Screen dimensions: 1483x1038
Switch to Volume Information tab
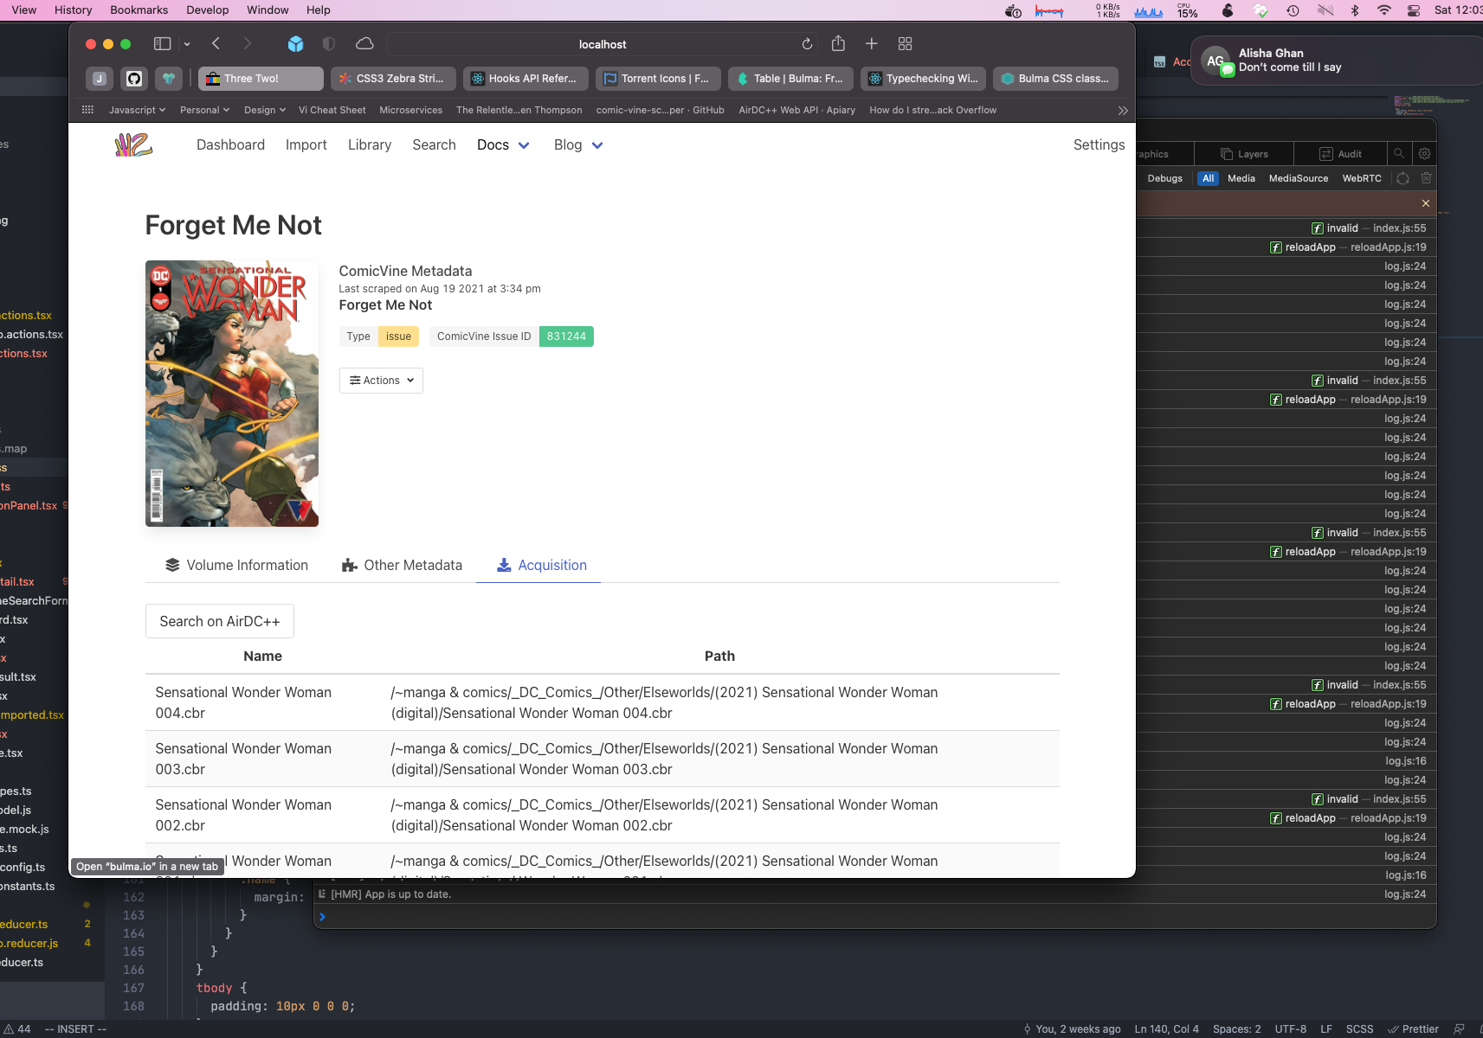point(236,566)
